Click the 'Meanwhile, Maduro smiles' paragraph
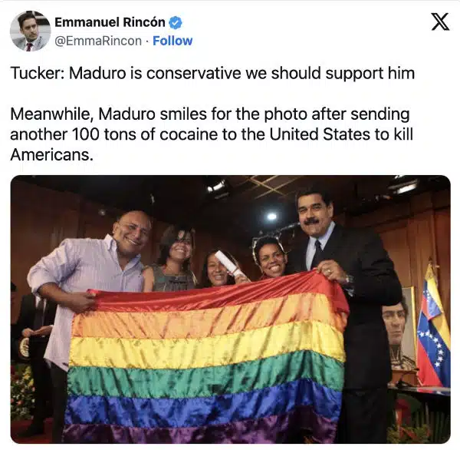460x450 pixels. (x=212, y=134)
